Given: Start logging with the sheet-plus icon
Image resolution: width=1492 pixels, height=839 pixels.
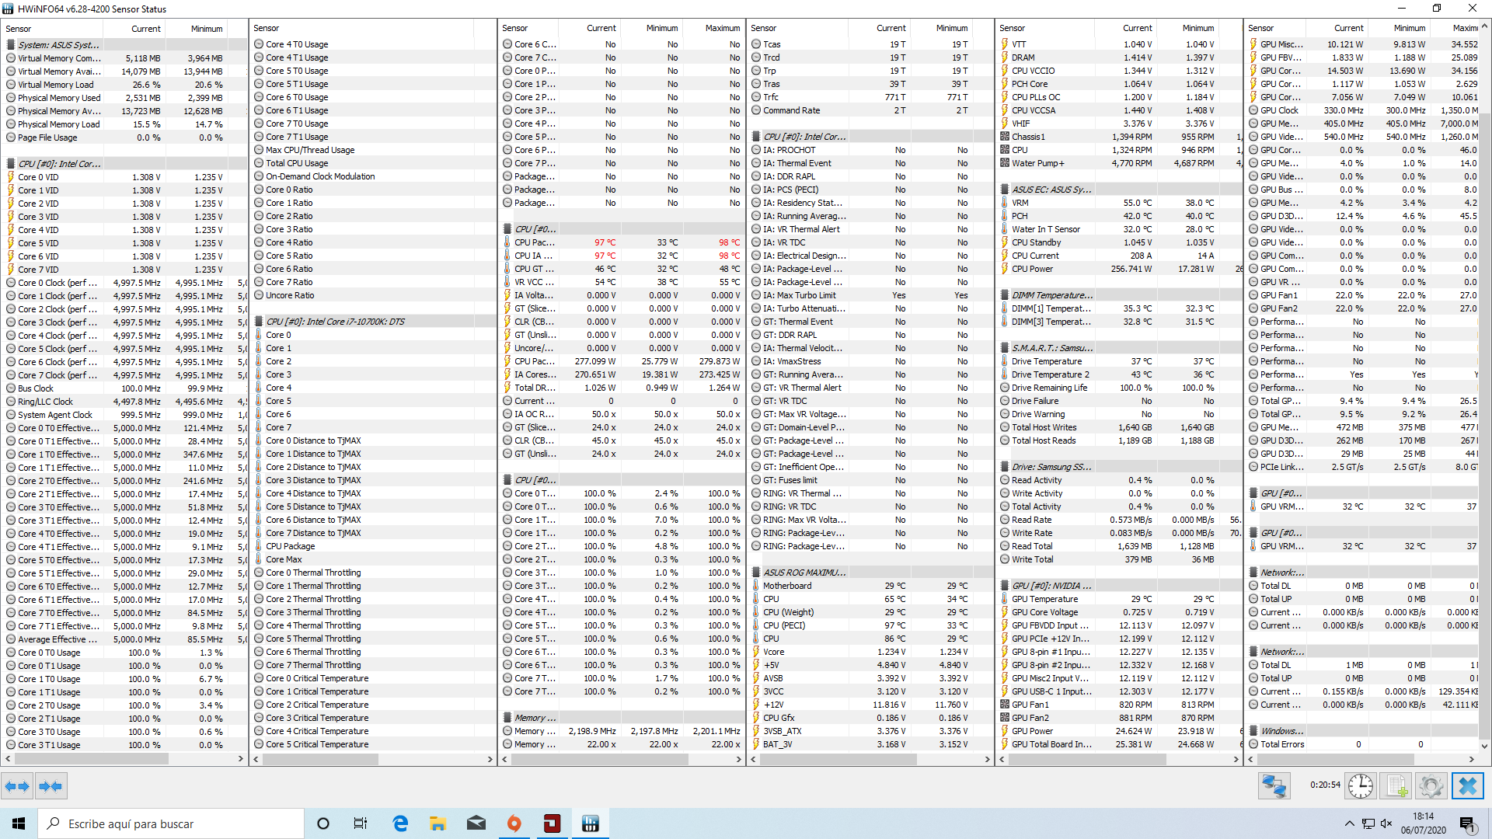Looking at the screenshot, I should pyautogui.click(x=1396, y=786).
